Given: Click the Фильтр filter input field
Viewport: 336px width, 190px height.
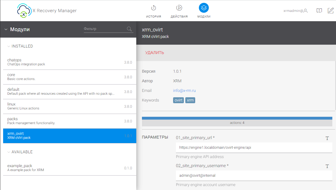Looking at the screenshot, I should (x=104, y=29).
